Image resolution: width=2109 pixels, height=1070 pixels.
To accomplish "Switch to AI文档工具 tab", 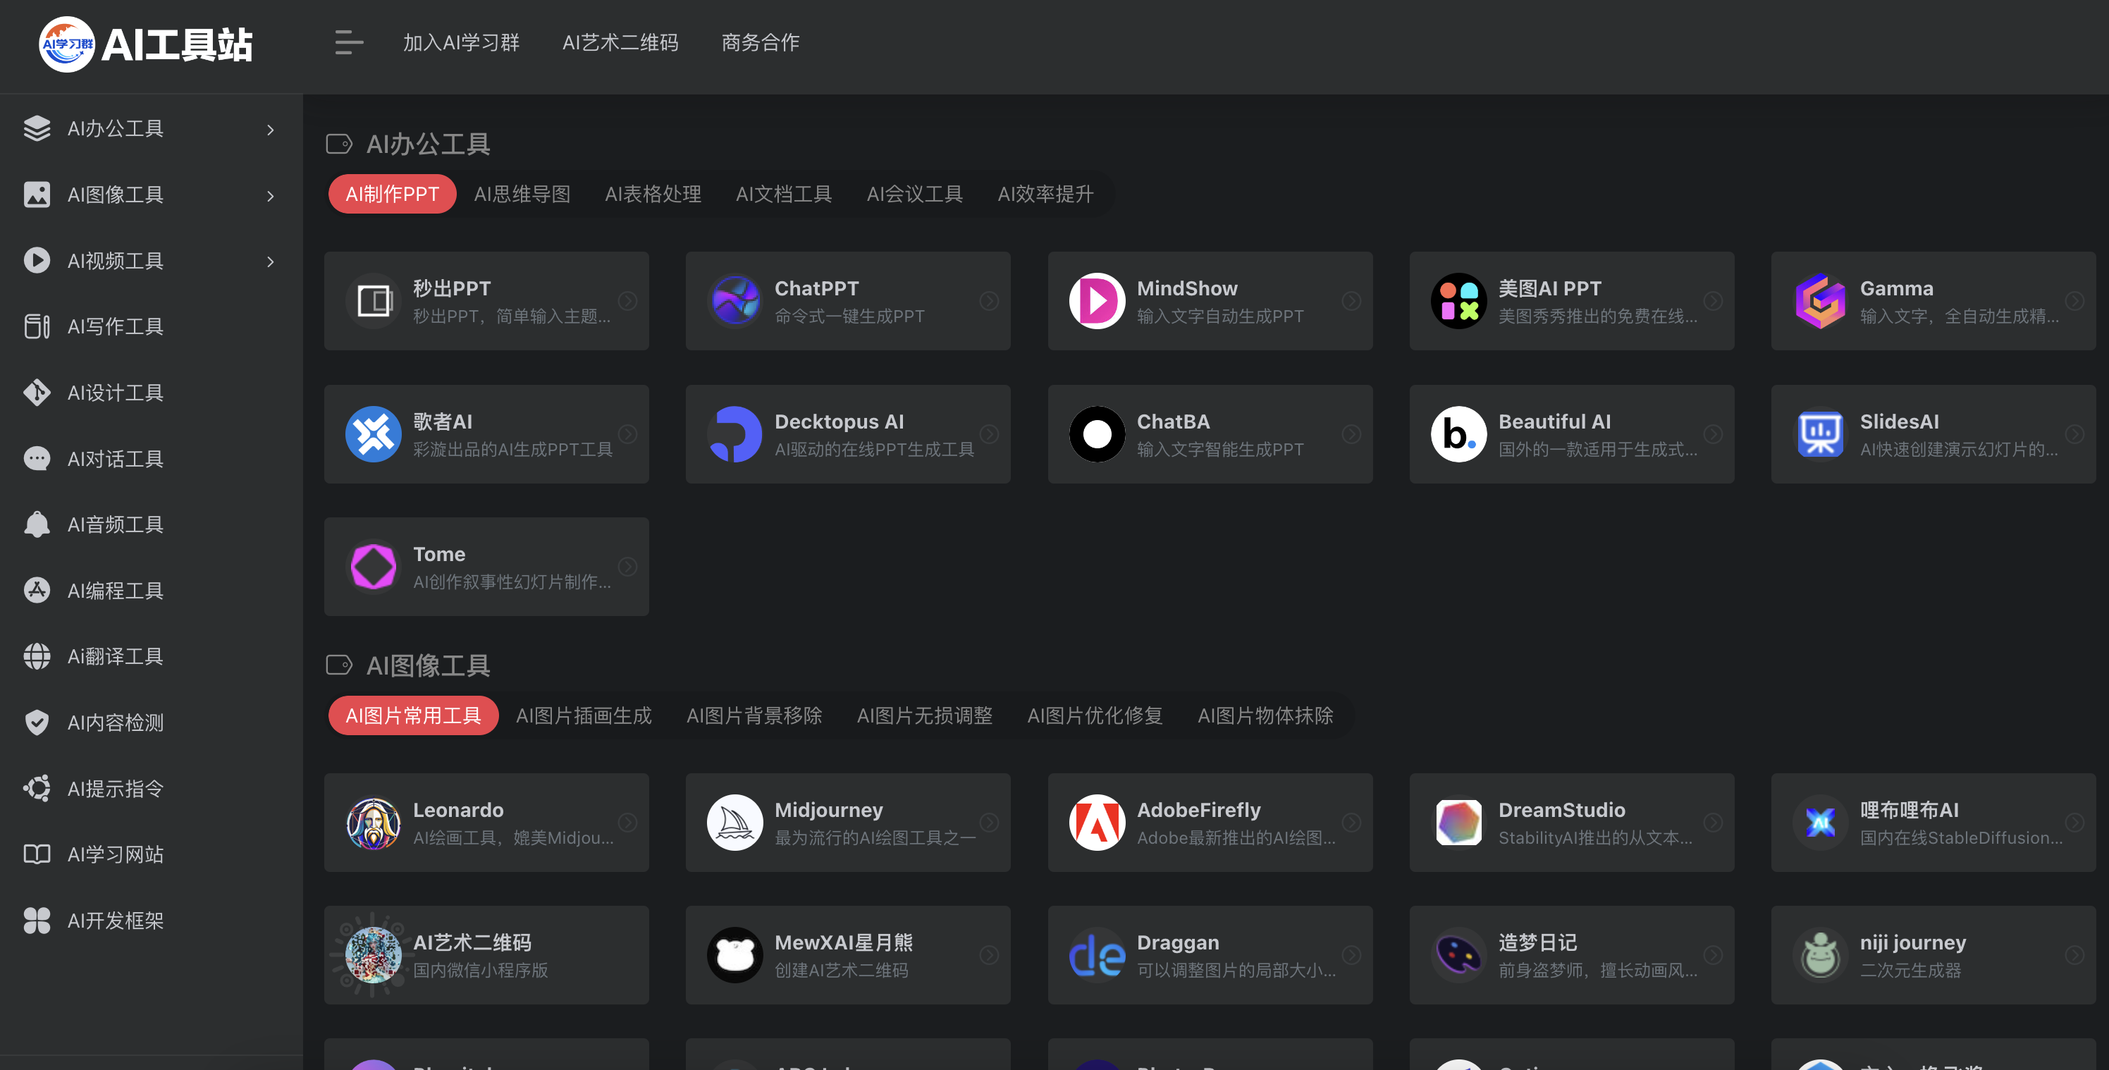I will [785, 194].
